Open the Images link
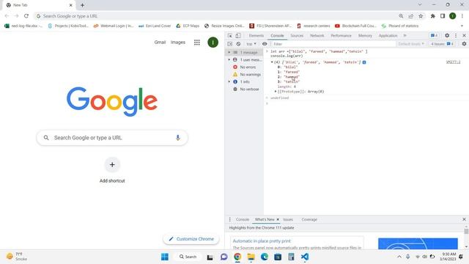Viewport: 469px width, 264px height. click(177, 43)
